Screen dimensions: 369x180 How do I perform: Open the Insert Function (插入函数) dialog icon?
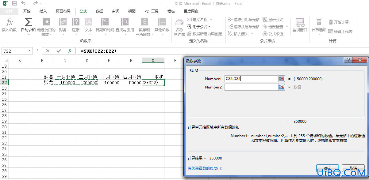tap(9, 25)
